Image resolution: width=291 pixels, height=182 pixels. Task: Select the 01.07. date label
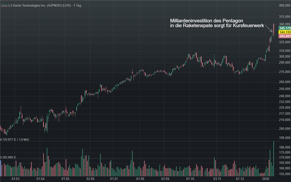[x=114, y=179]
